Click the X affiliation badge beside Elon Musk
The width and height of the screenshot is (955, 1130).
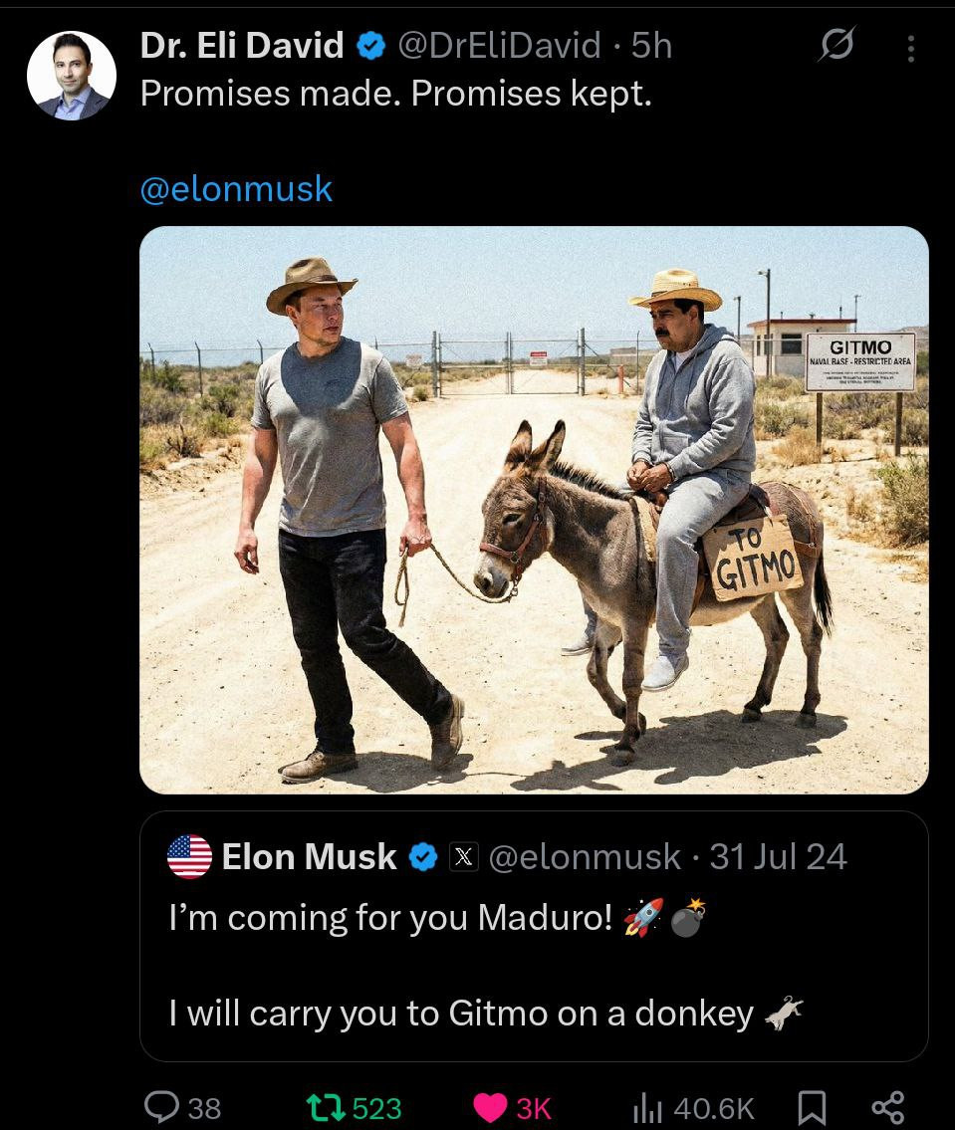click(x=463, y=856)
